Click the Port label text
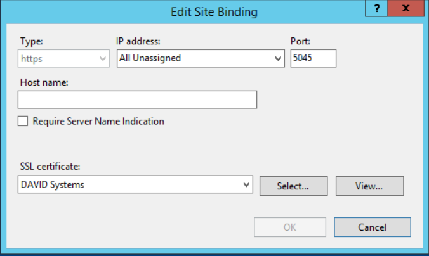 (300, 41)
